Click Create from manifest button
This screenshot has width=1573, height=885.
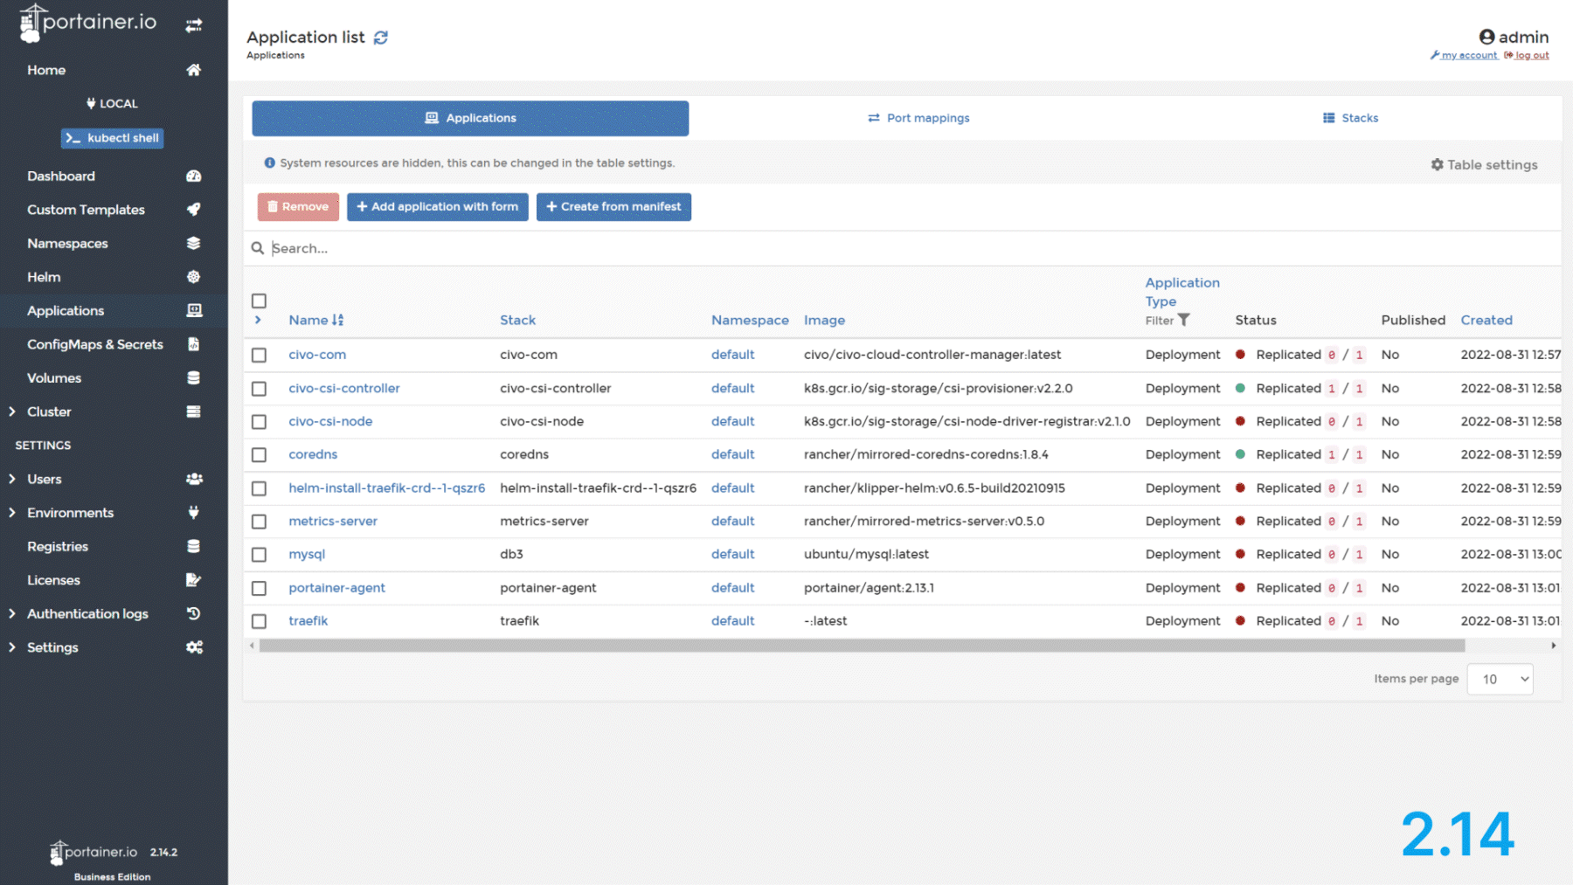point(613,207)
